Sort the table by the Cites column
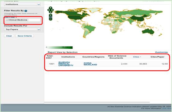The image size is (172, 112). 137,57
